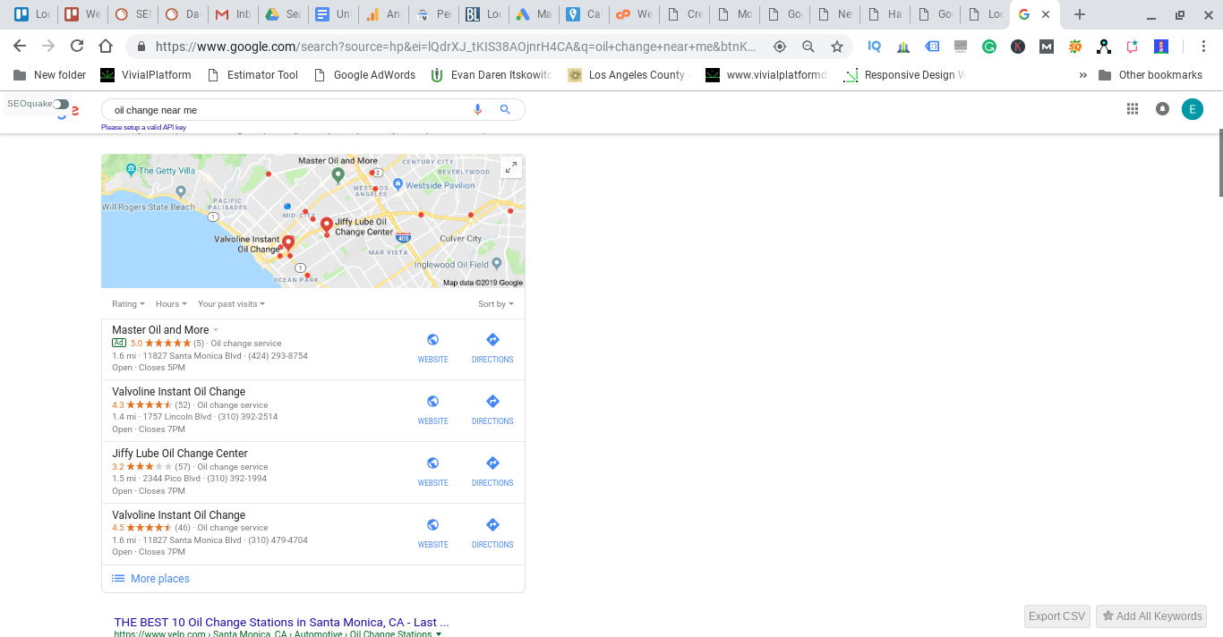Open the browser home page
The image size is (1223, 637).
point(106,47)
